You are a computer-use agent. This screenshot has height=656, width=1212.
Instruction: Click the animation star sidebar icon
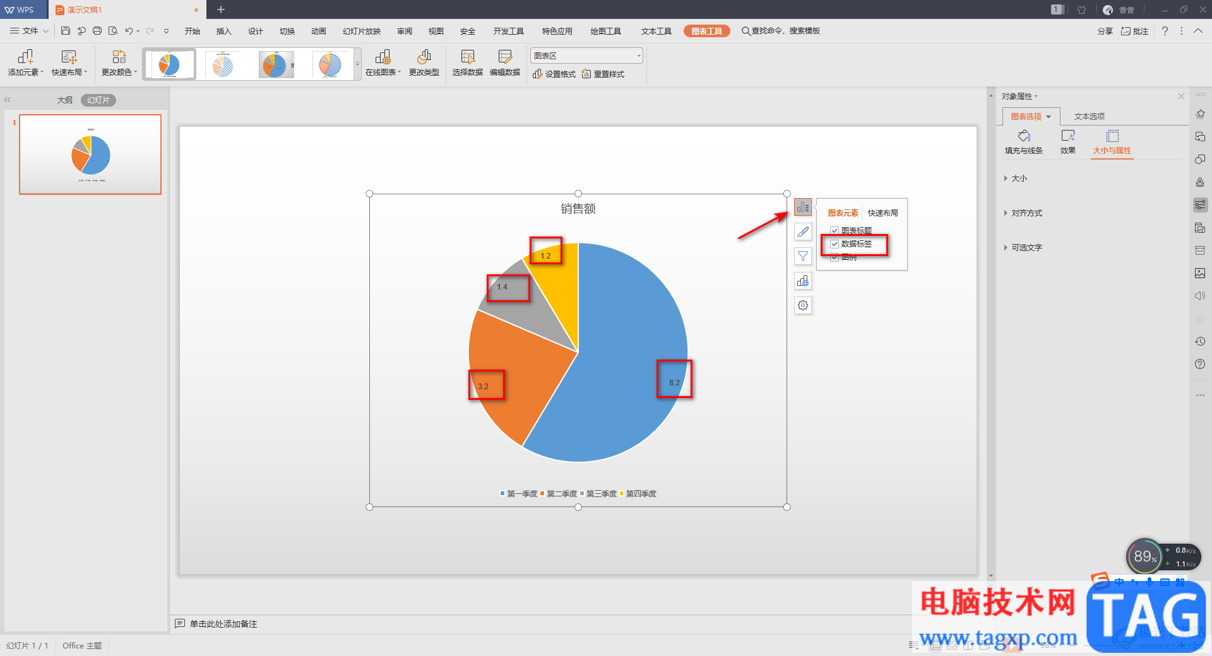(x=1200, y=114)
